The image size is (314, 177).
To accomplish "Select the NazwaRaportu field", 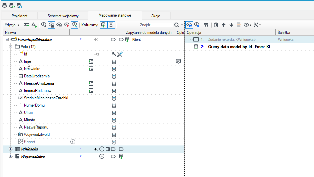I will [36, 127].
